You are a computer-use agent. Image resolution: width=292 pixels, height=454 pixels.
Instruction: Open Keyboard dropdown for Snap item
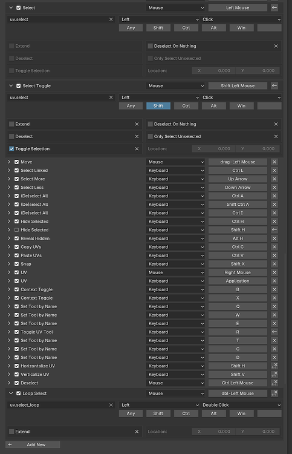click(175, 264)
